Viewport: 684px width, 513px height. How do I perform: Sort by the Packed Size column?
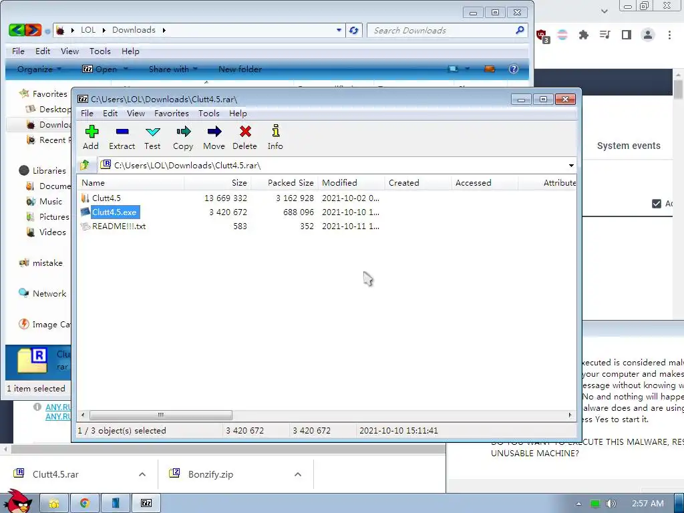tap(285, 183)
